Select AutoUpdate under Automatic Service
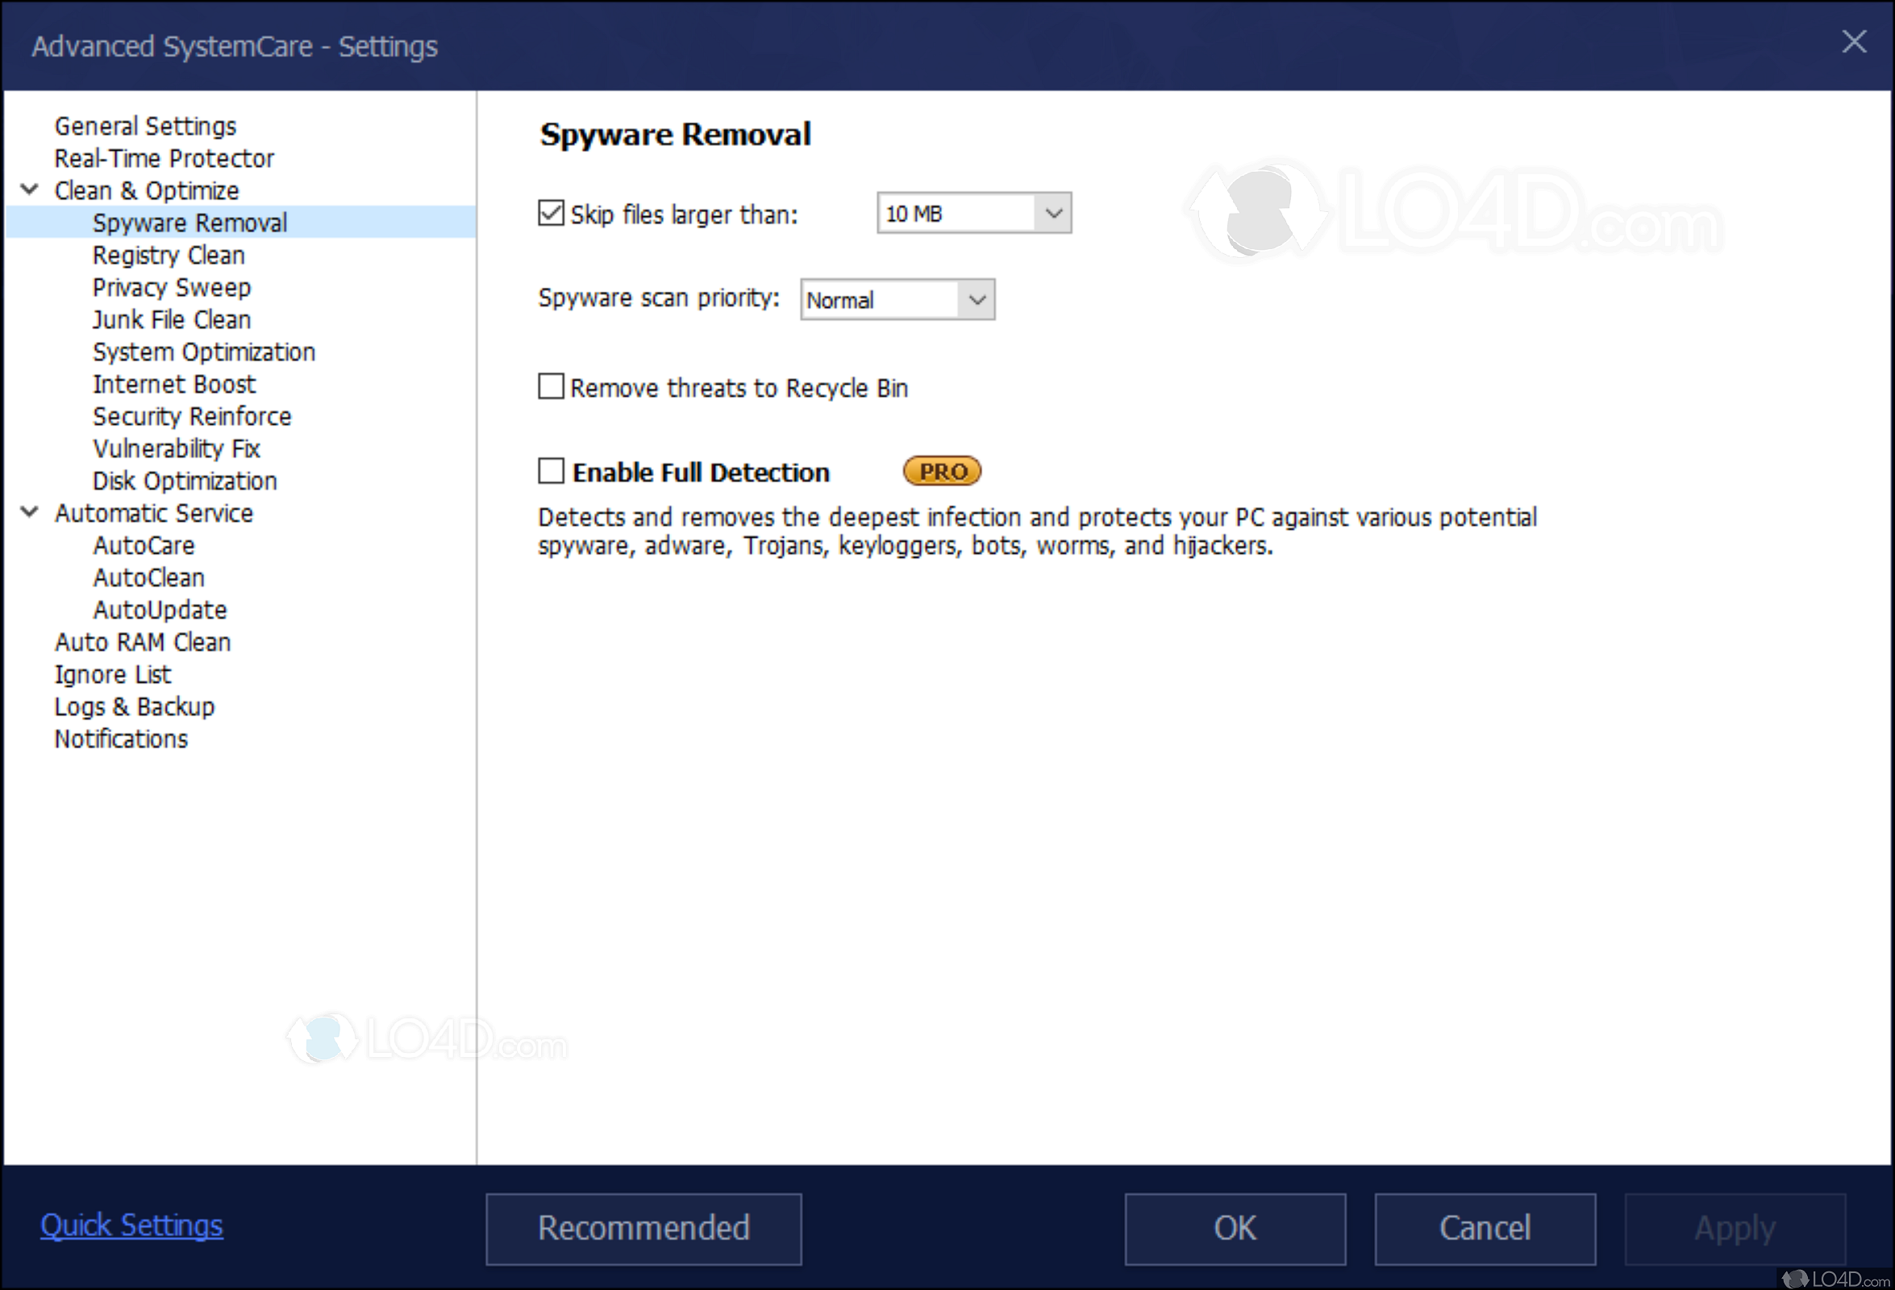The image size is (1895, 1290). [x=160, y=610]
